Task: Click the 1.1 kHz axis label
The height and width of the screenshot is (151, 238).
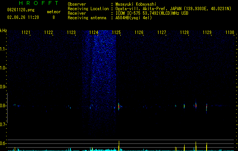Action: point(3,49)
